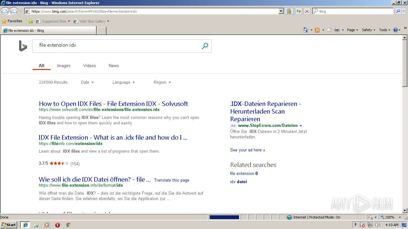
Task: Open Opera browser from the taskbar
Action: coord(57,225)
